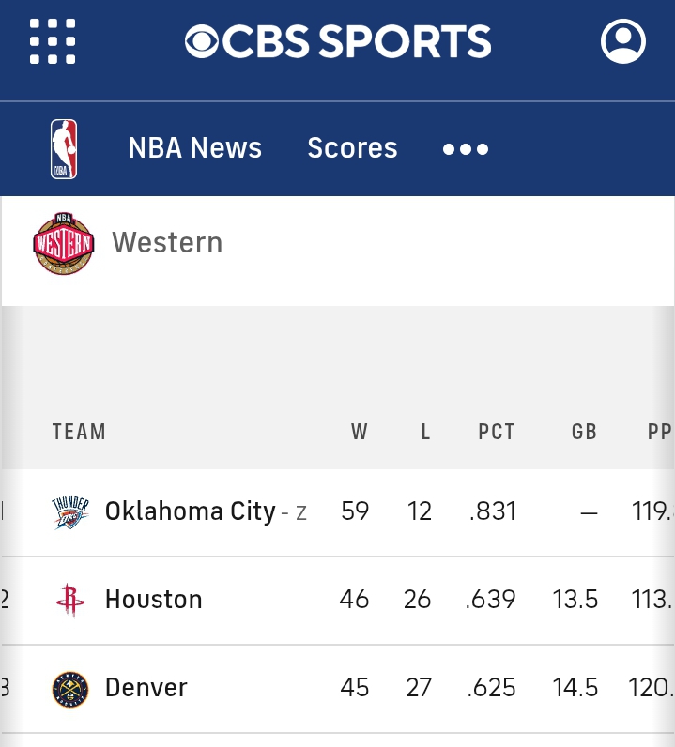Click the NBA league logo icon
Image resolution: width=675 pixels, height=747 pixels.
tap(64, 149)
